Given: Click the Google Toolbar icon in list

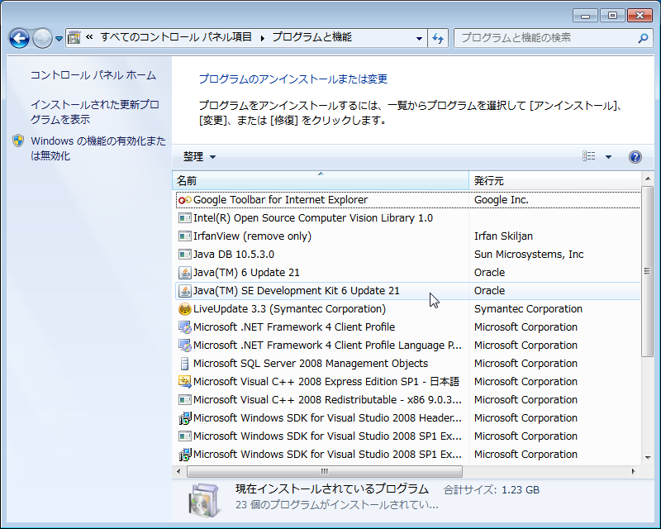Looking at the screenshot, I should coord(184,200).
